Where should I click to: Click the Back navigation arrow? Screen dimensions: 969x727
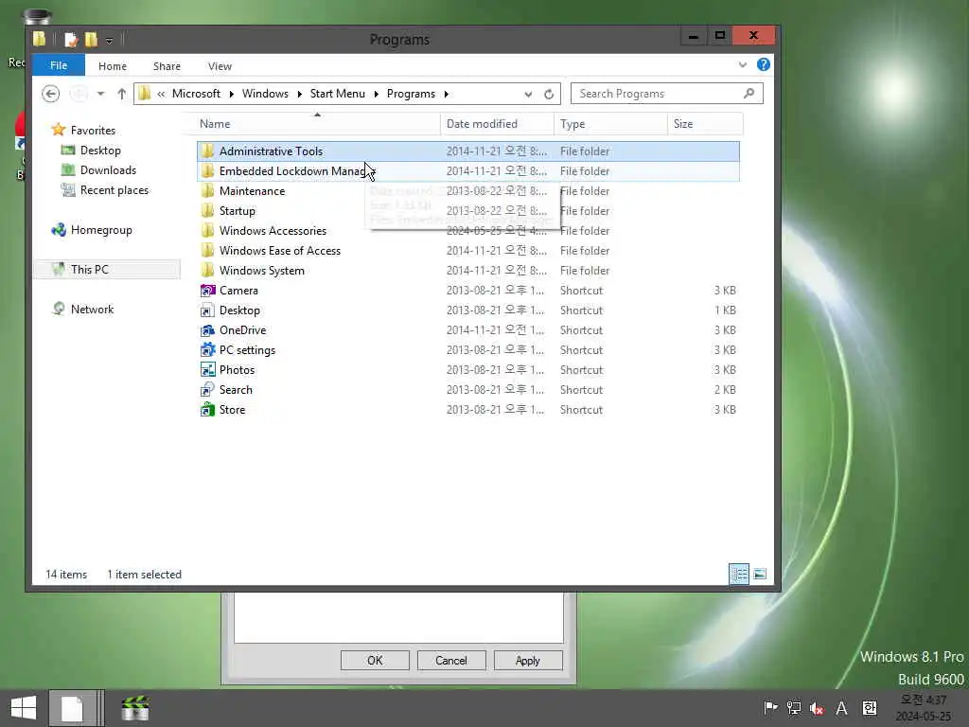(51, 94)
